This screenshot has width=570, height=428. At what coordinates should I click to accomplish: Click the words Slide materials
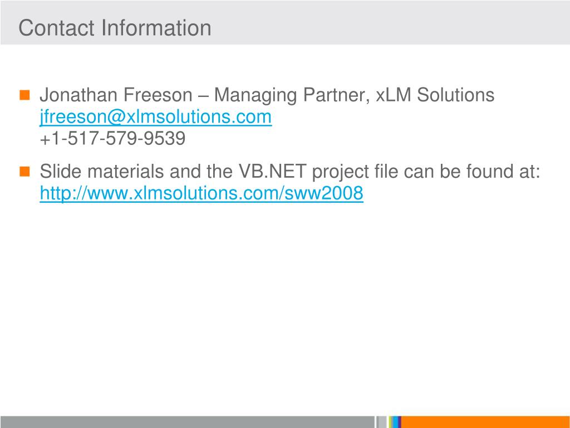102,171
